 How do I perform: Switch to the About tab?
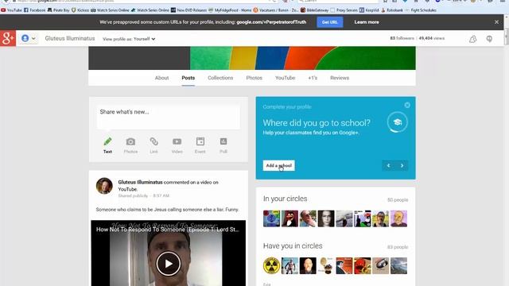coord(161,78)
